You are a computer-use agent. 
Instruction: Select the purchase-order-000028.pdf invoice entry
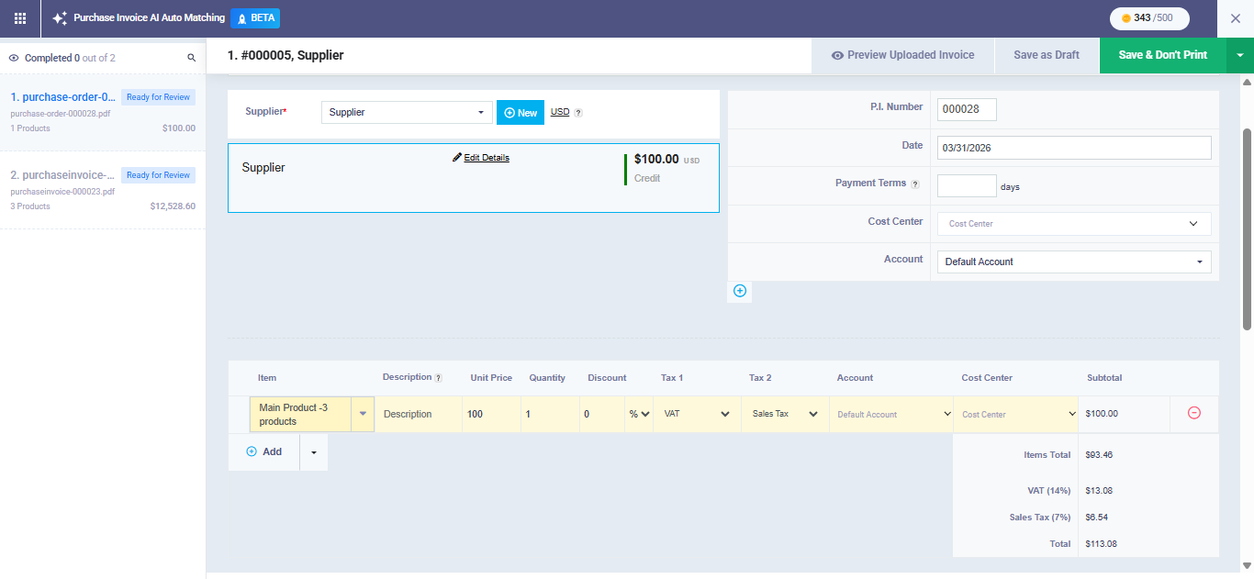[x=103, y=111]
